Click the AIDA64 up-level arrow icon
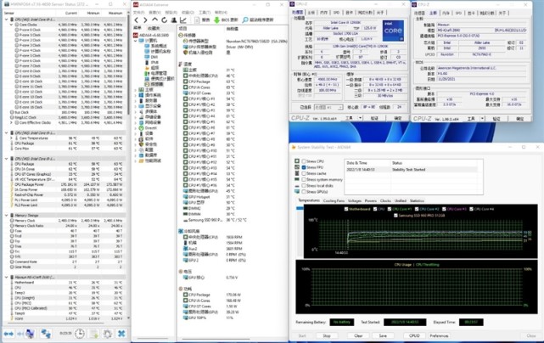 (x=155, y=20)
